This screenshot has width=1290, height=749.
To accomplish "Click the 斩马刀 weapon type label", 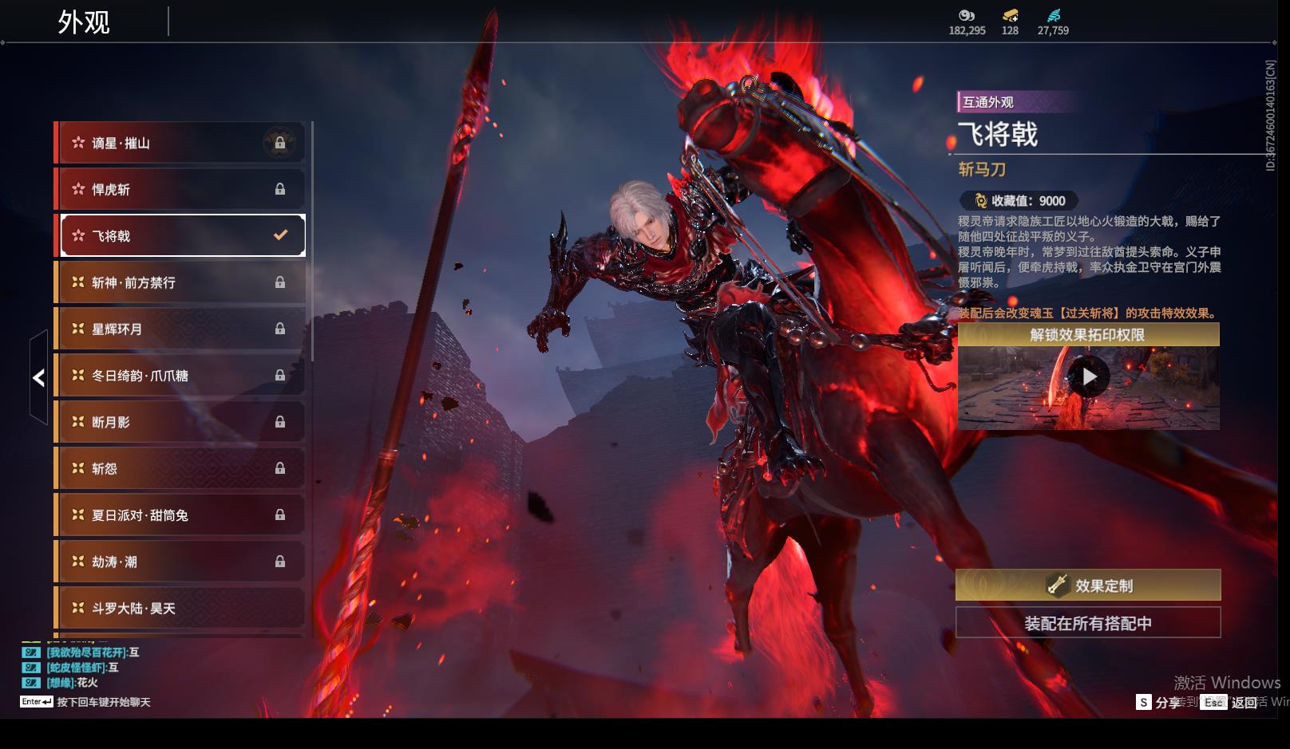I will (982, 169).
